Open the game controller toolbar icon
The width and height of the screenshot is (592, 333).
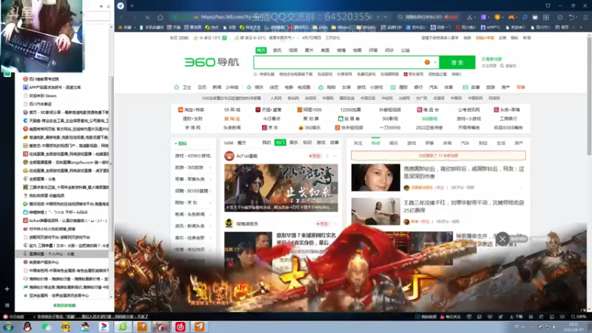point(511,17)
